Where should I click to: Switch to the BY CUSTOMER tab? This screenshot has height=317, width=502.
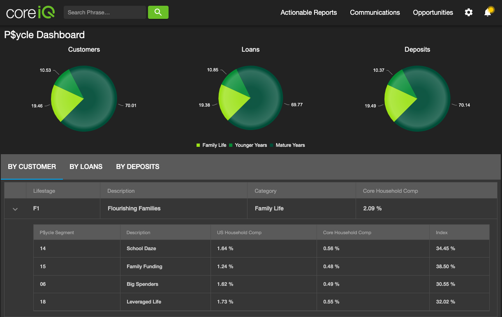pyautogui.click(x=32, y=166)
